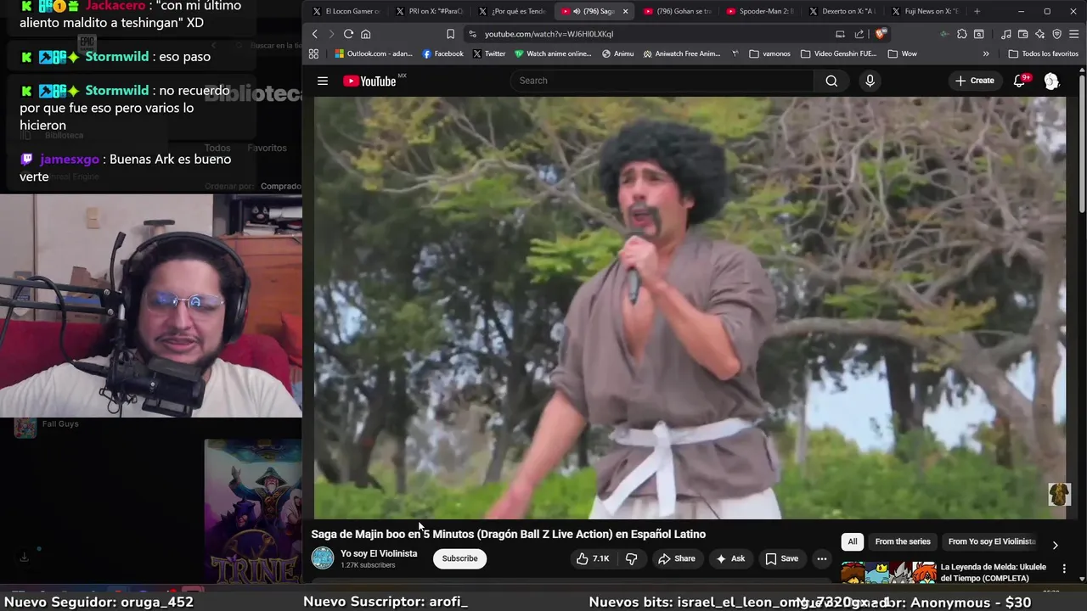This screenshot has height=611, width=1087.
Task: Open the Facebook bookmark
Action: click(x=442, y=53)
